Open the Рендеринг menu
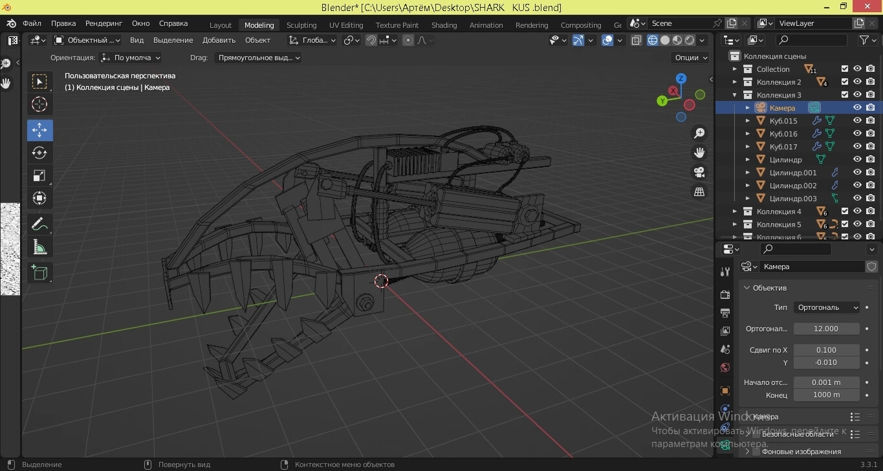The image size is (883, 471). click(104, 23)
